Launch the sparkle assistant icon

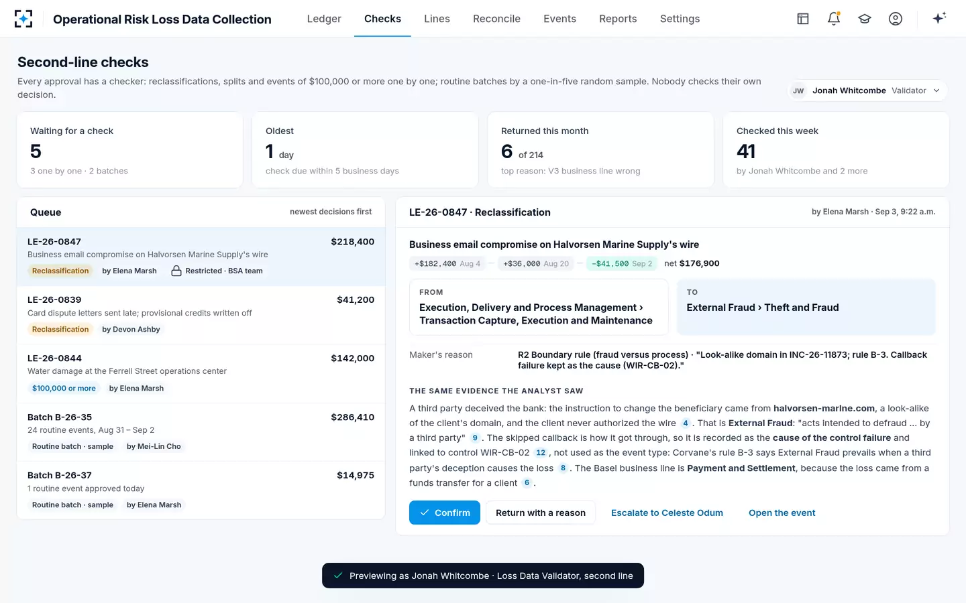coord(939,18)
